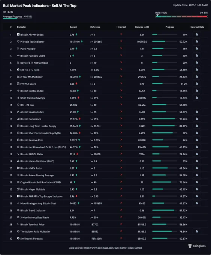Click the Bitcoin Terminal Price indicator name

(x=32, y=224)
